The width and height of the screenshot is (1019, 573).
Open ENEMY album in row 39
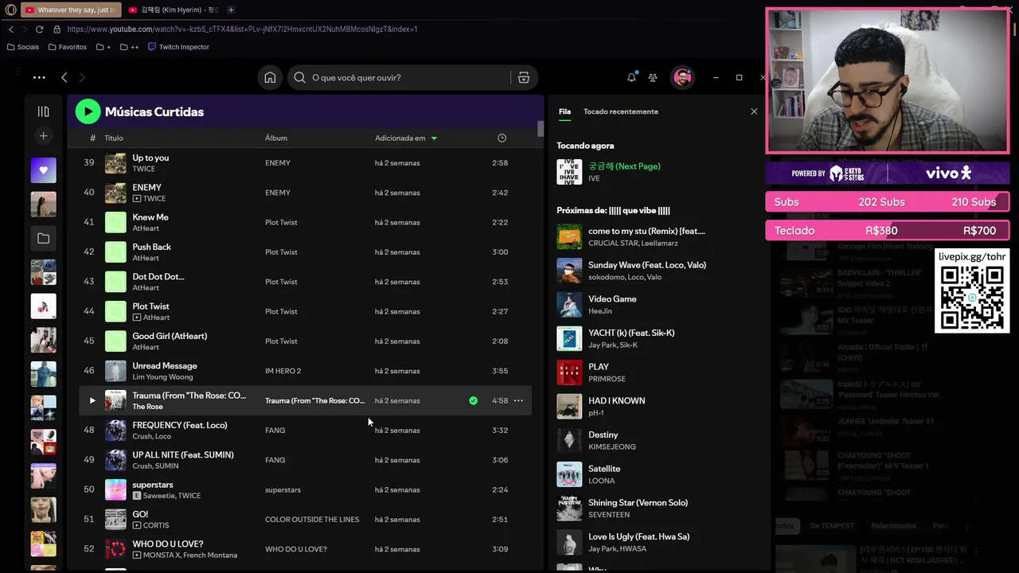[x=278, y=163]
